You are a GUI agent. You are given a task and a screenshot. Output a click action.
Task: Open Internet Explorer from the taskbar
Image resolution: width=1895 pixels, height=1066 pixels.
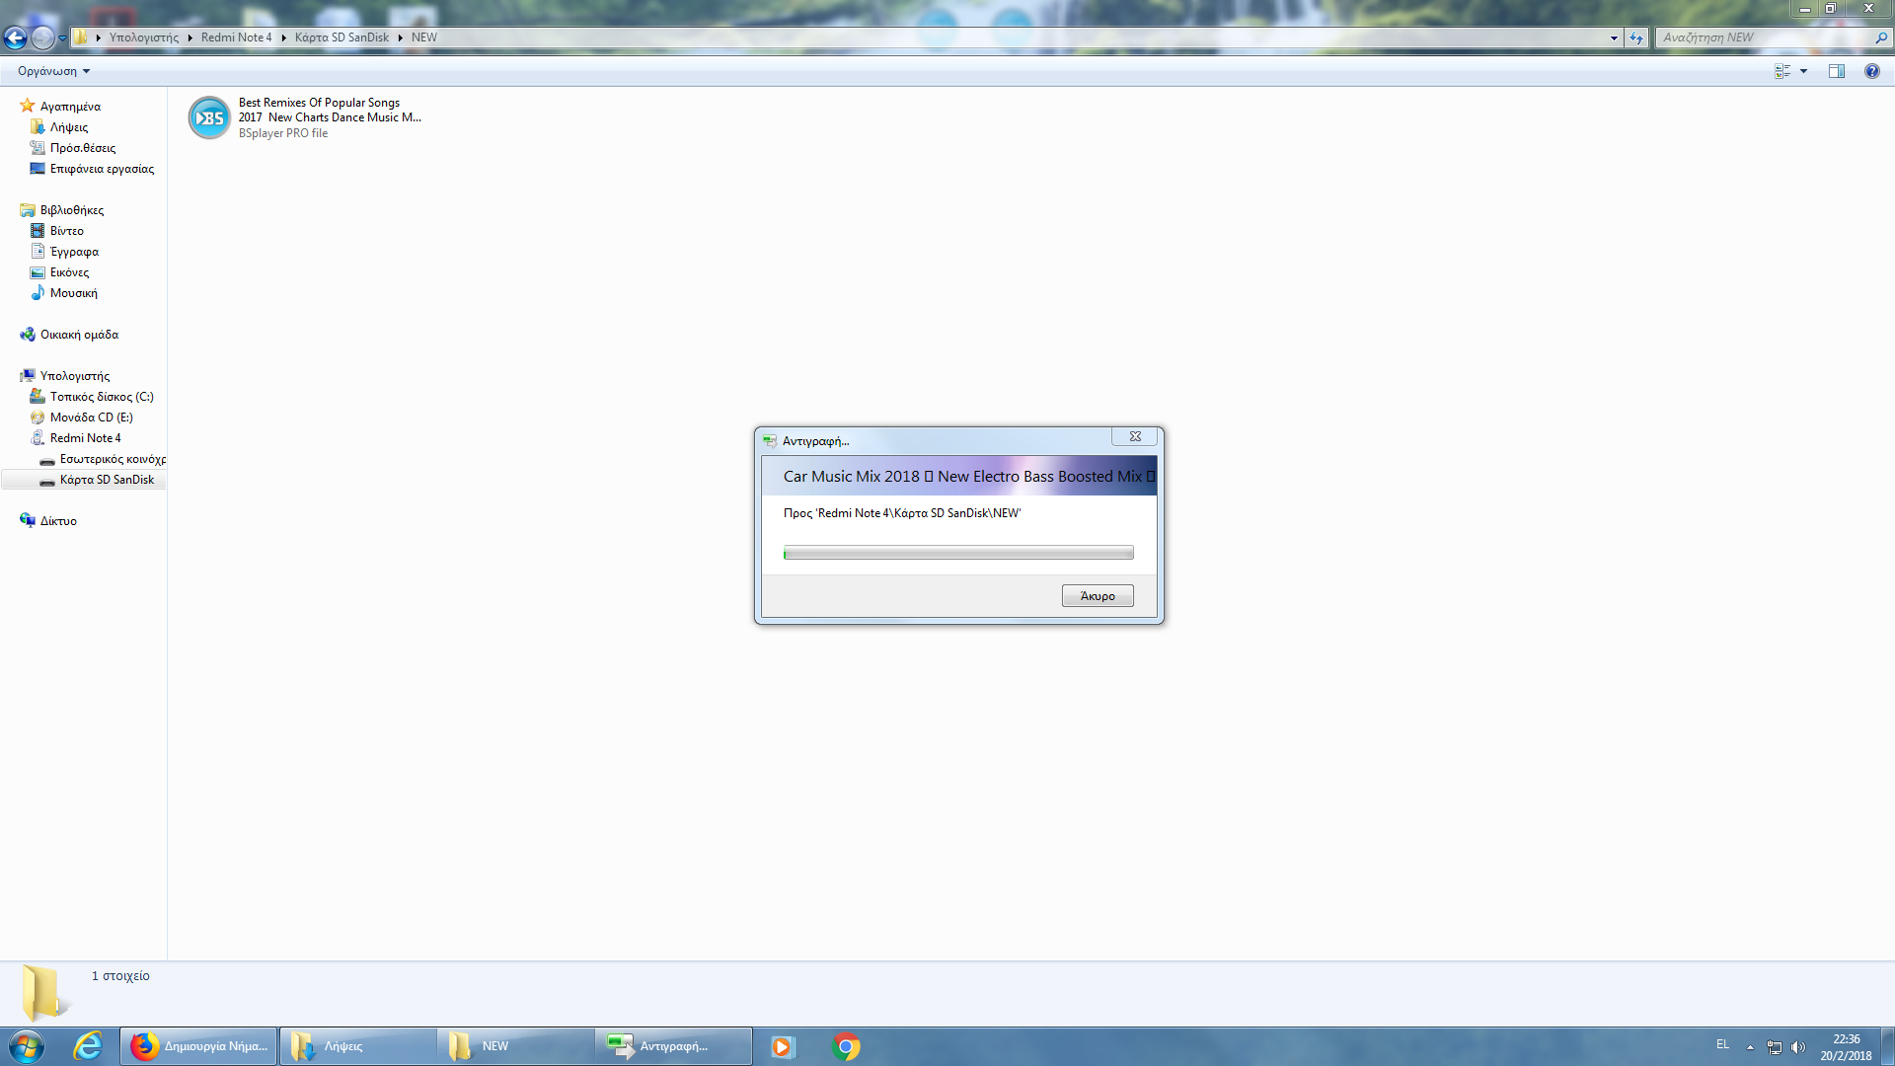tap(88, 1046)
